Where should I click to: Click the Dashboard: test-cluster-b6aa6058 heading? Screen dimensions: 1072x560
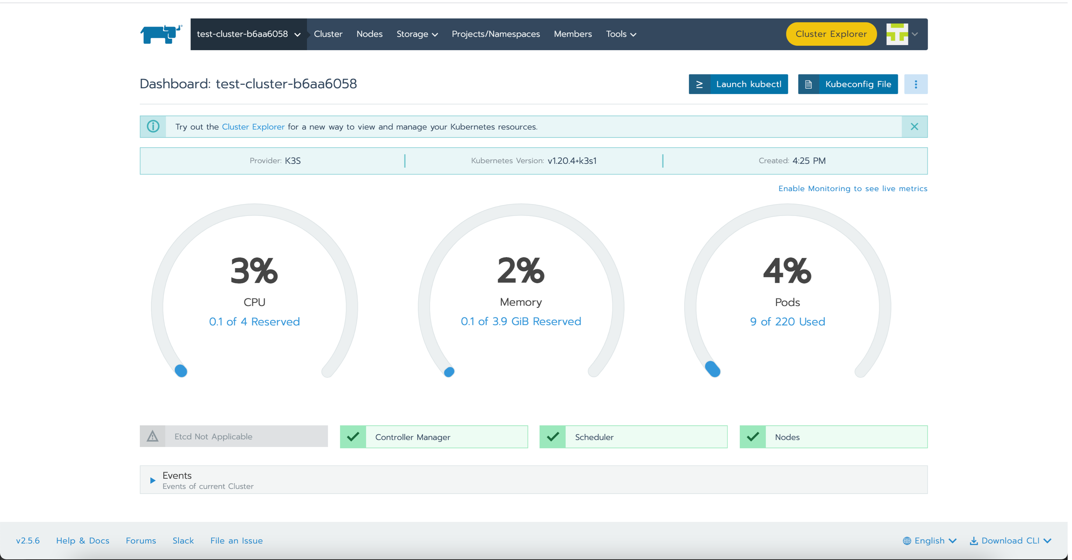pos(248,84)
